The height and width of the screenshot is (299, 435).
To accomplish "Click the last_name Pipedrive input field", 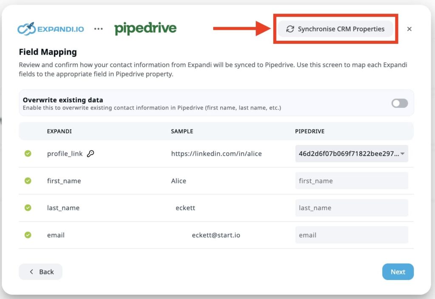I will [x=351, y=208].
